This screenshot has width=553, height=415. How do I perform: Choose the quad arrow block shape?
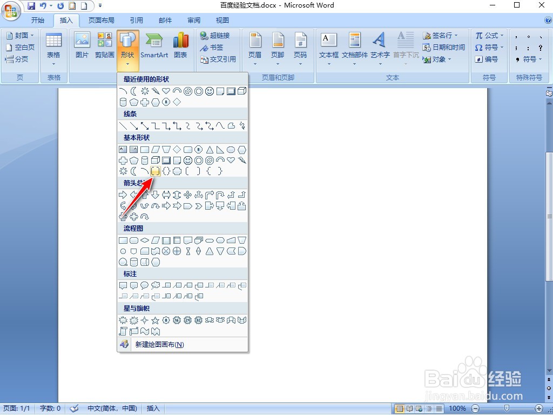[x=188, y=195]
